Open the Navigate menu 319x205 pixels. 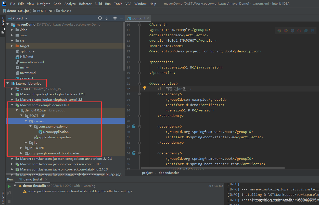click(x=44, y=4)
